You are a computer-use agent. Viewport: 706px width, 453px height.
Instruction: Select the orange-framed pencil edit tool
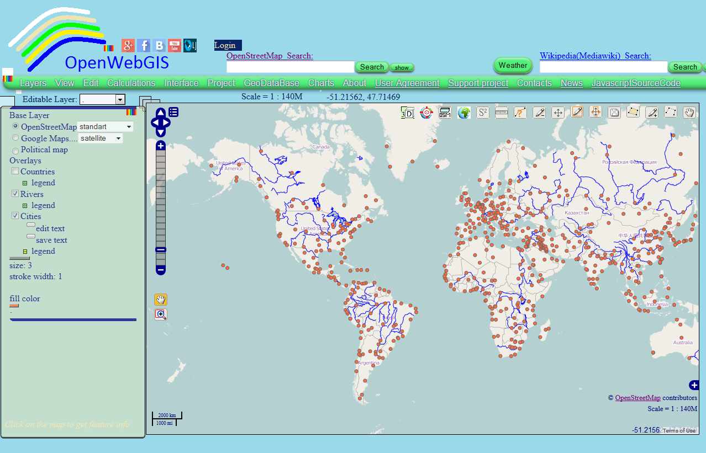[x=577, y=112]
